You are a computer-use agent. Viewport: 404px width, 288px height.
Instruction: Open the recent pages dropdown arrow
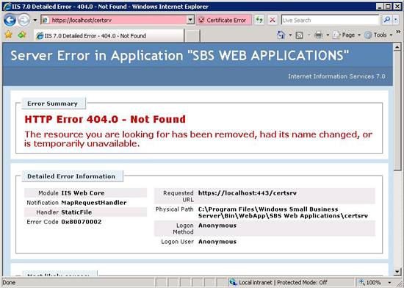(35, 20)
